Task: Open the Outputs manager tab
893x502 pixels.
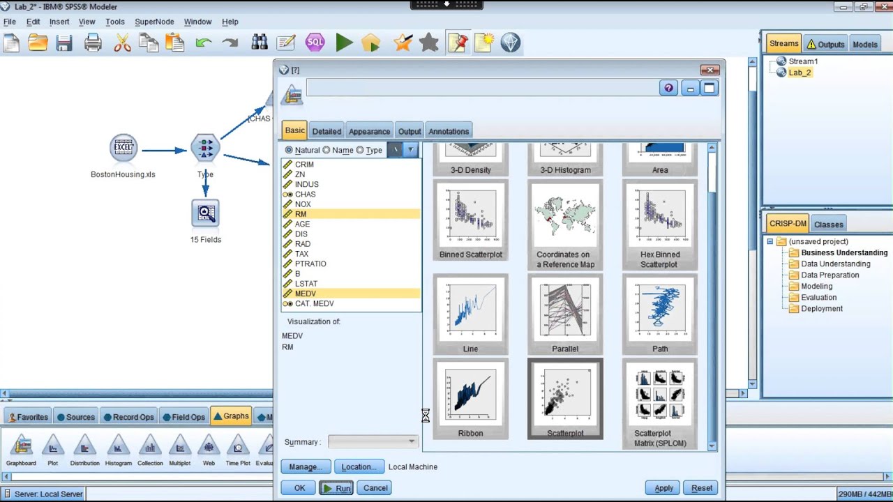Action: tap(825, 44)
